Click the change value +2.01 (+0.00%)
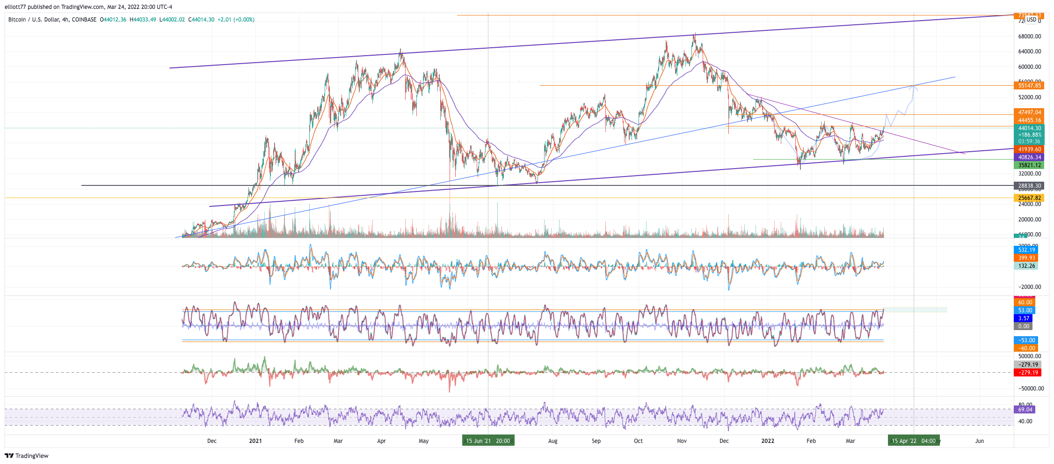 236,20
